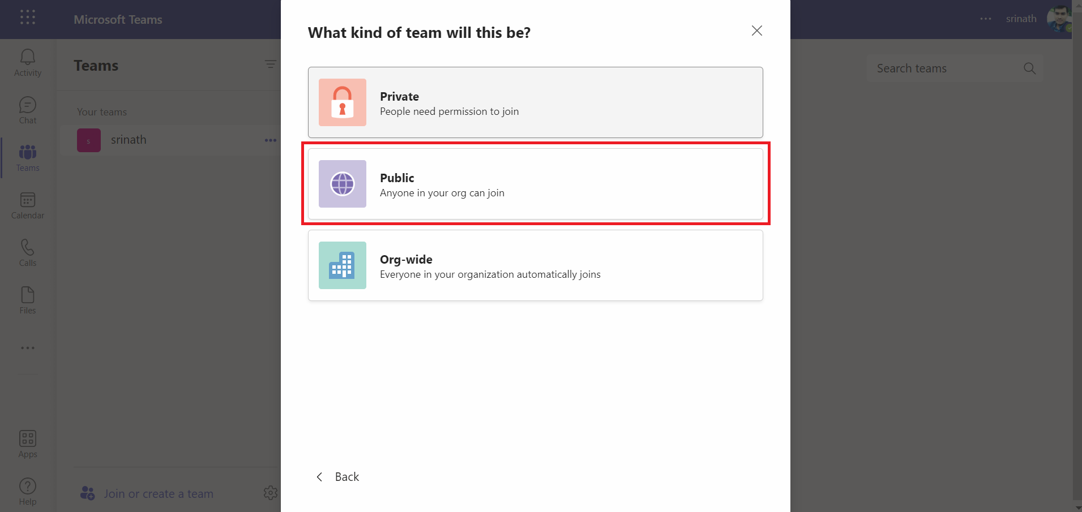Choose the Public team type

(x=535, y=184)
